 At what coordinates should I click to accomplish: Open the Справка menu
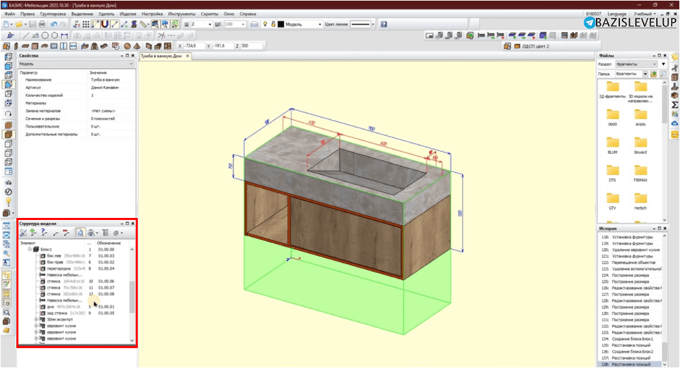pyautogui.click(x=248, y=14)
